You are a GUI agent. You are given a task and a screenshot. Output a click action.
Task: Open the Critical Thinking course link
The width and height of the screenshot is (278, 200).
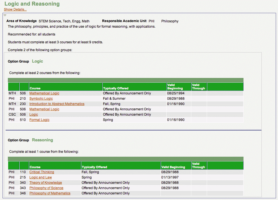coord(42,172)
